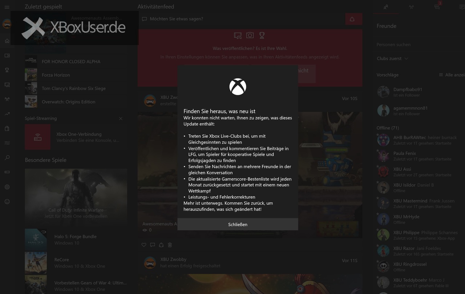Dismiss the Spiel-Streaming section with X
This screenshot has width=465, height=294.
click(121, 118)
